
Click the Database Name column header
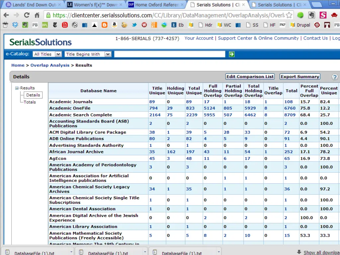click(x=98, y=91)
